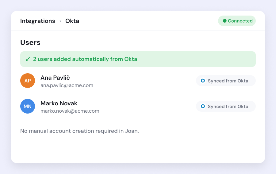276x174 pixels.
Task: Click the Okta ring icon in Marko Novak's badge
Action: click(203, 106)
